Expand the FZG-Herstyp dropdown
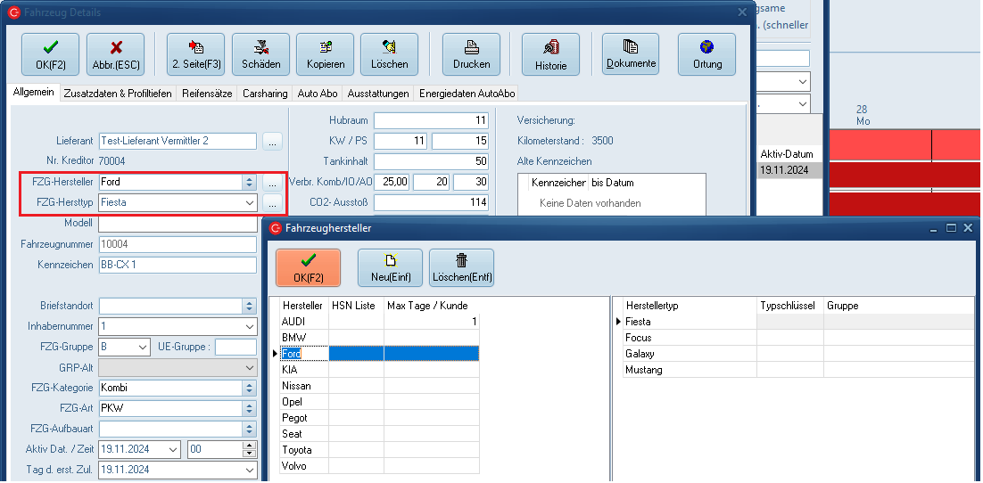The image size is (983, 483). pyautogui.click(x=249, y=203)
